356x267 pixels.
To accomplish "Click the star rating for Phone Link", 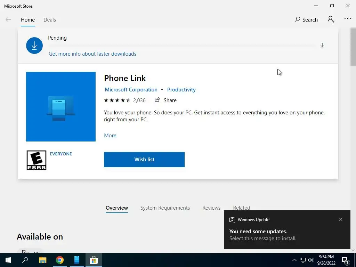I will pos(117,100).
